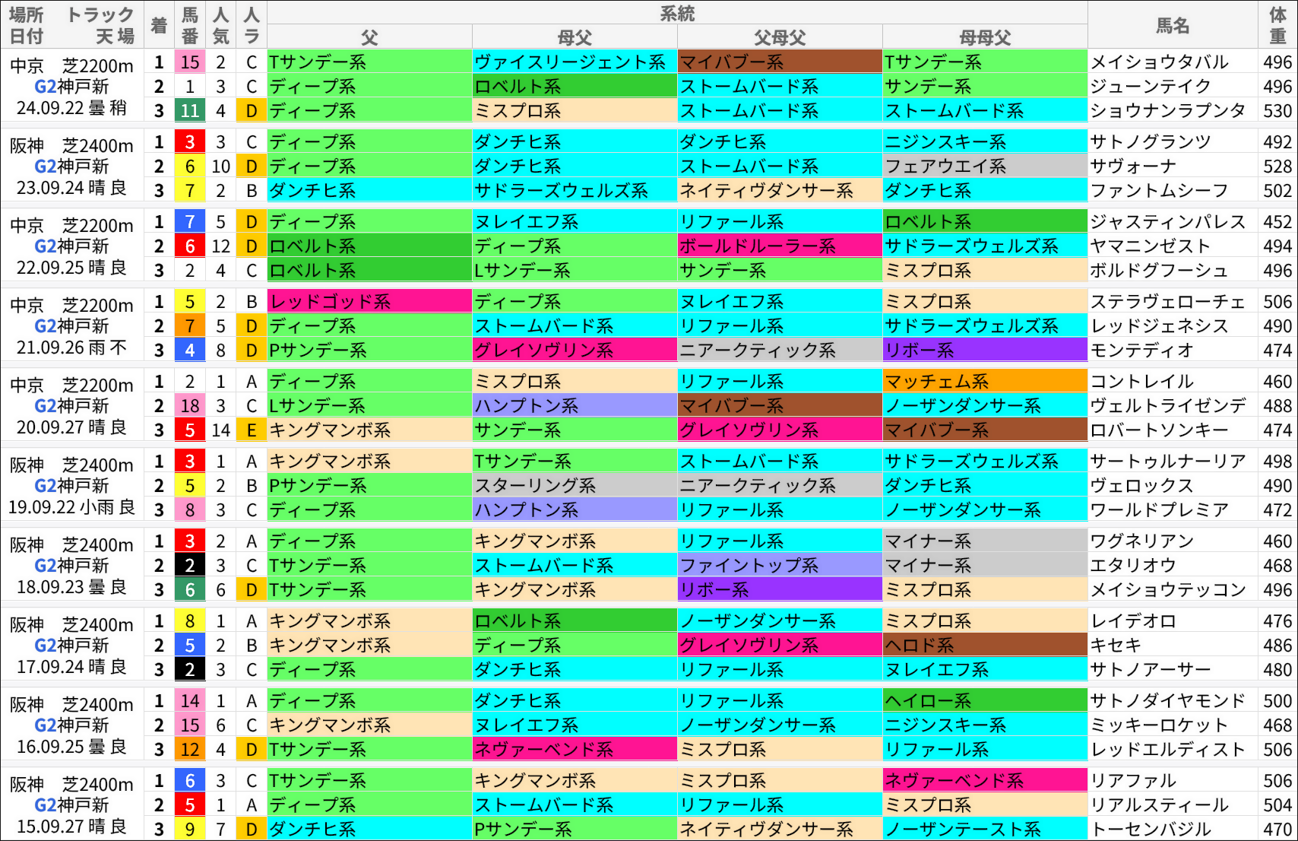Click horse name ボルドグフーシュ
Viewport: 1298px width, 841px height.
point(1160,271)
